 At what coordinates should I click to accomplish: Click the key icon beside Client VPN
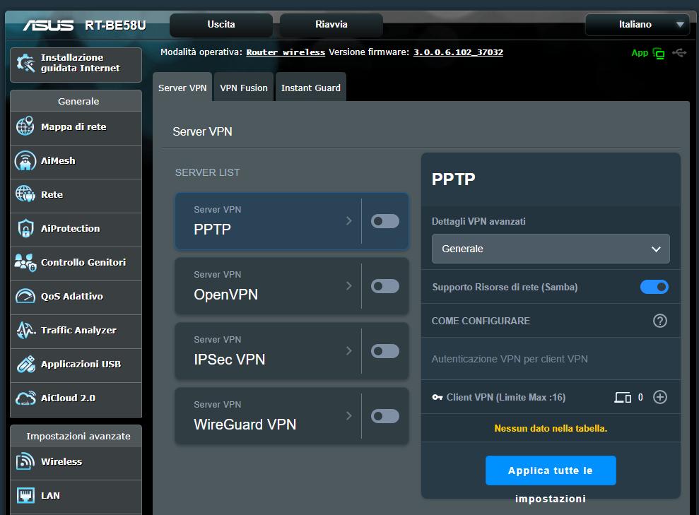[x=437, y=398]
